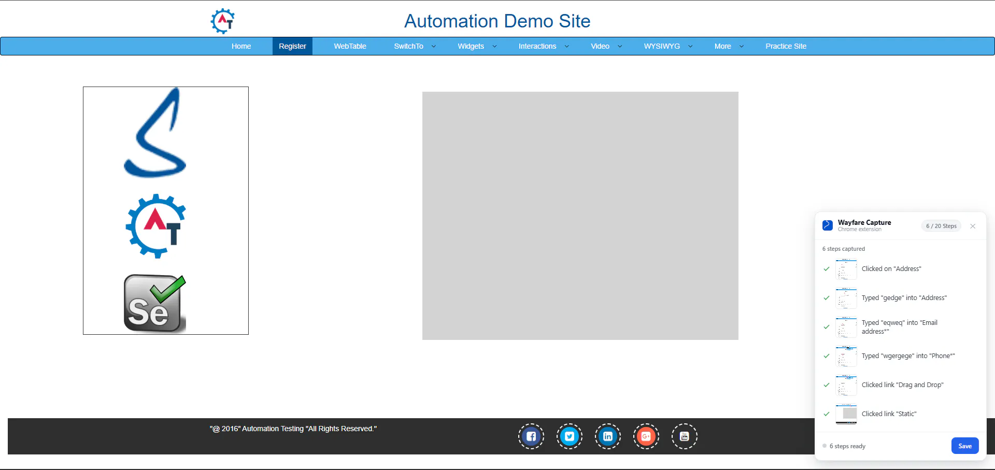Click the Automation Testing gear logo in header
Screen dimensions: 995x470
pos(223,21)
